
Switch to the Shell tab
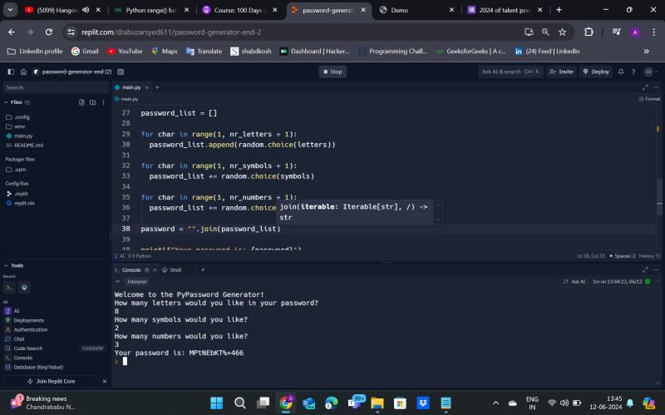click(172, 269)
